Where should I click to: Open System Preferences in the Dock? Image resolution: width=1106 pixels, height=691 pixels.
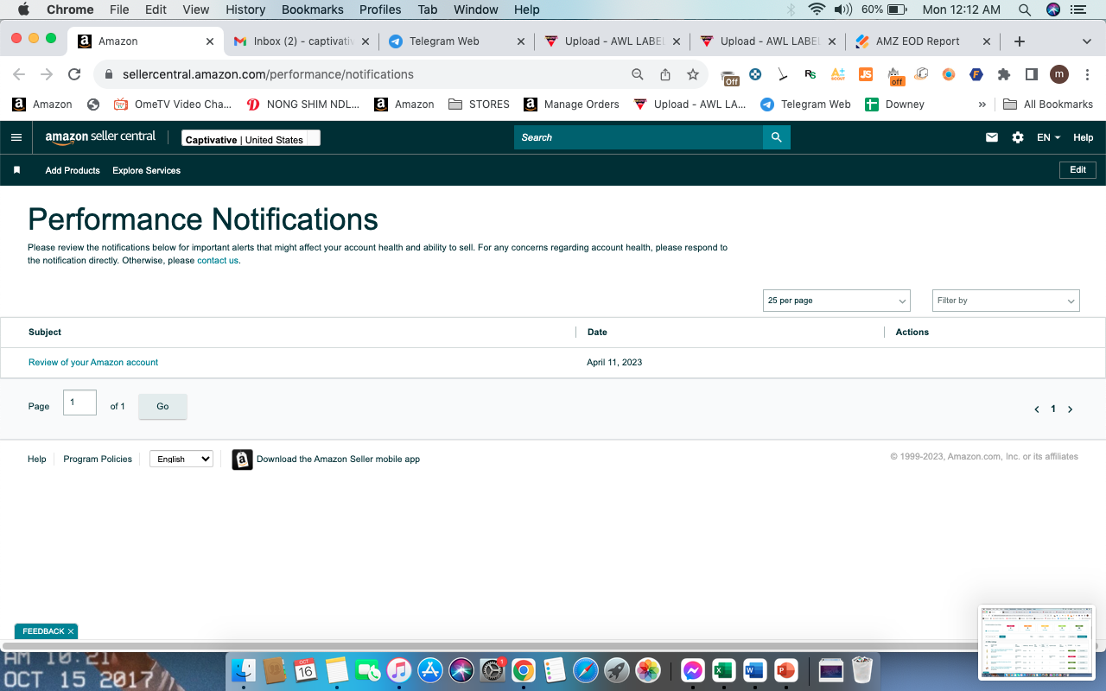click(x=493, y=670)
